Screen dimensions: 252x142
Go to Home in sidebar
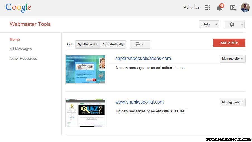[15, 39]
